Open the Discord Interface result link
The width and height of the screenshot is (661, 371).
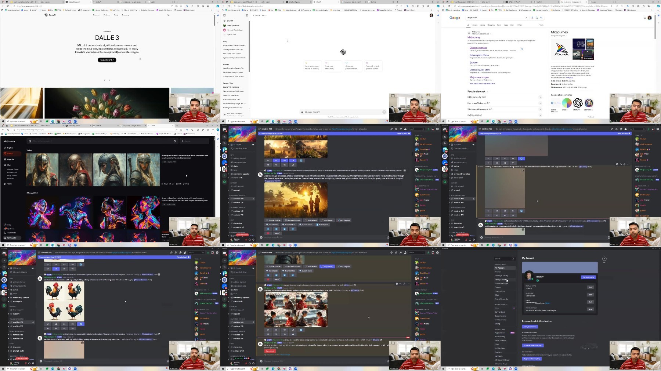(478, 48)
